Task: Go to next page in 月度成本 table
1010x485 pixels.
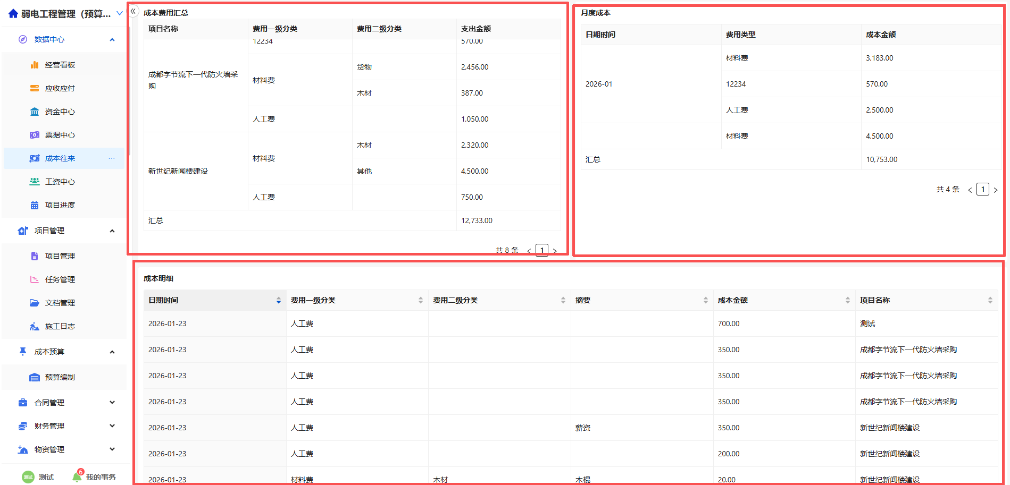Action: click(x=996, y=190)
